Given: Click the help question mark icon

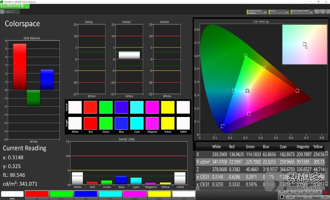Looking at the screenshot, I should point(322,12).
